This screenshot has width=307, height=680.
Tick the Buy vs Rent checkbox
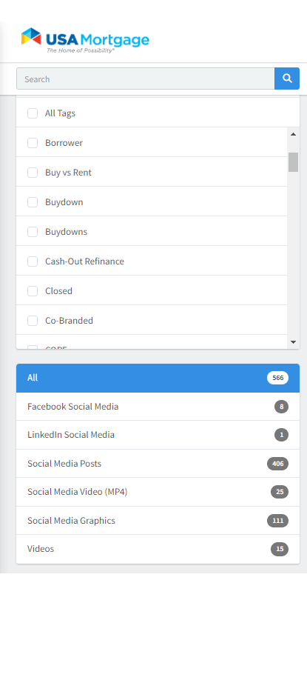(33, 173)
